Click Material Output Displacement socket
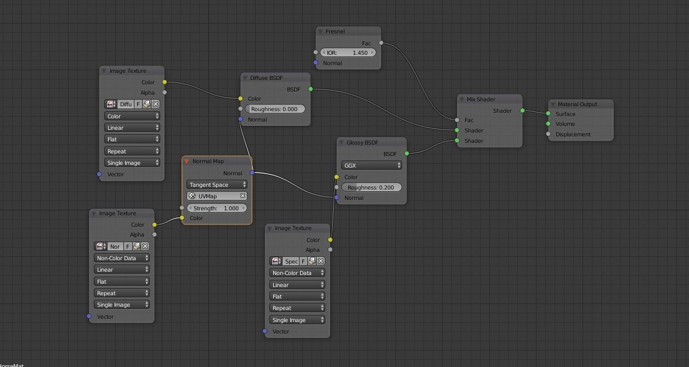689x367 pixels. tap(548, 134)
